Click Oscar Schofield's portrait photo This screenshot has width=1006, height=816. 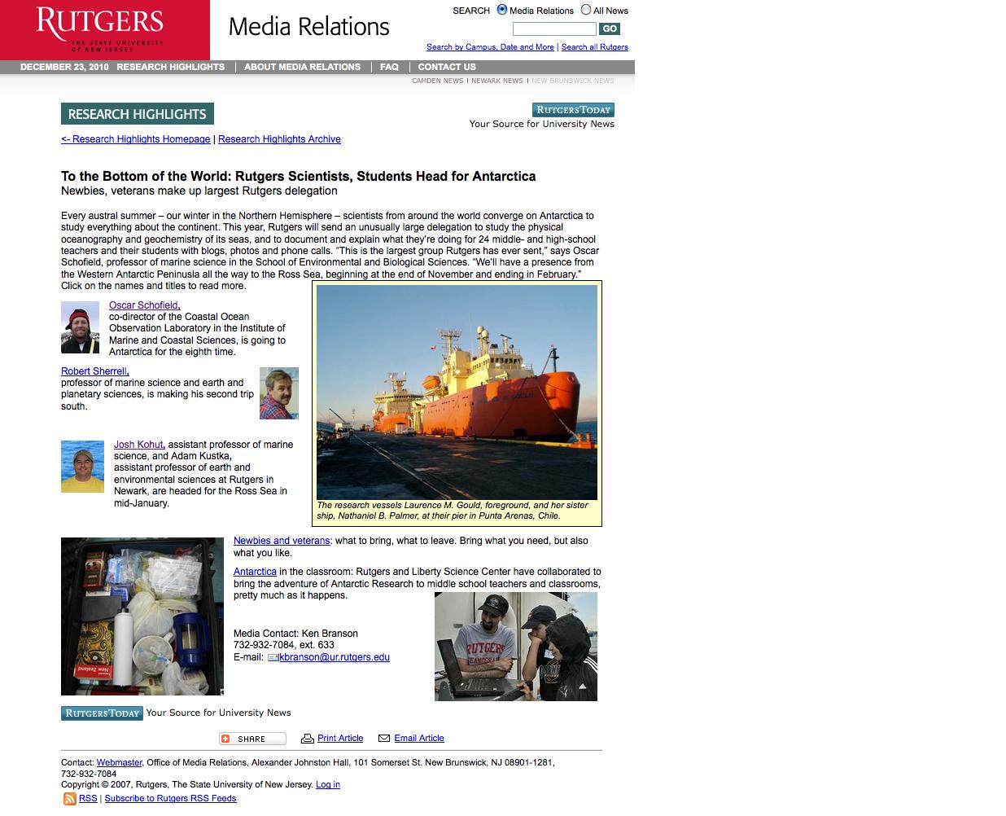coord(80,327)
